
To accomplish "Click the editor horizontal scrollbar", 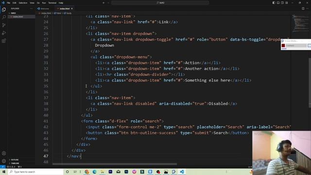I will pyautogui.click(x=115, y=164).
